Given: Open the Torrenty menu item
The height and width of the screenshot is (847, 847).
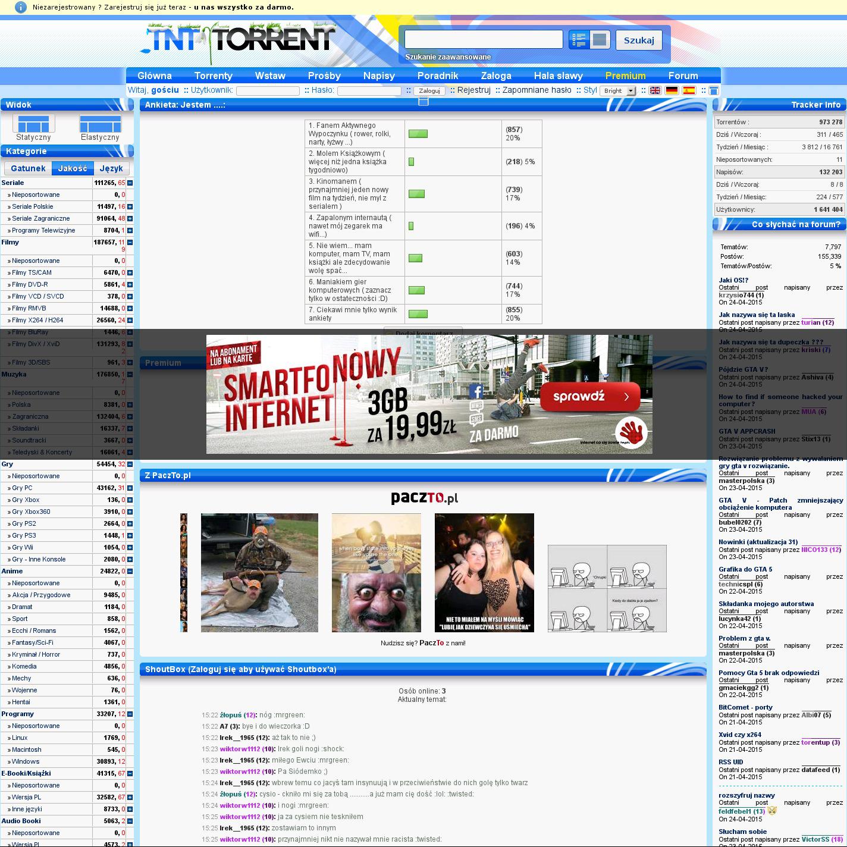Looking at the screenshot, I should click(213, 76).
